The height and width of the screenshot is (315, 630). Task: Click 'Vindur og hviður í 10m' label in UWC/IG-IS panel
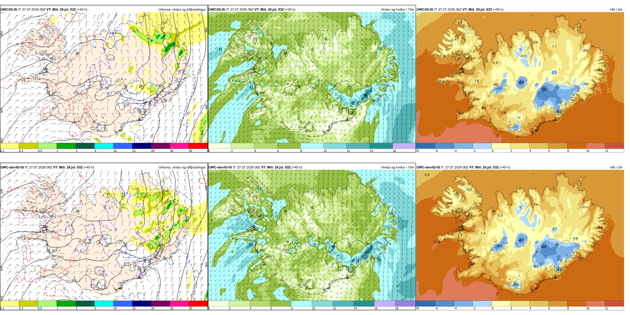(x=397, y=9)
